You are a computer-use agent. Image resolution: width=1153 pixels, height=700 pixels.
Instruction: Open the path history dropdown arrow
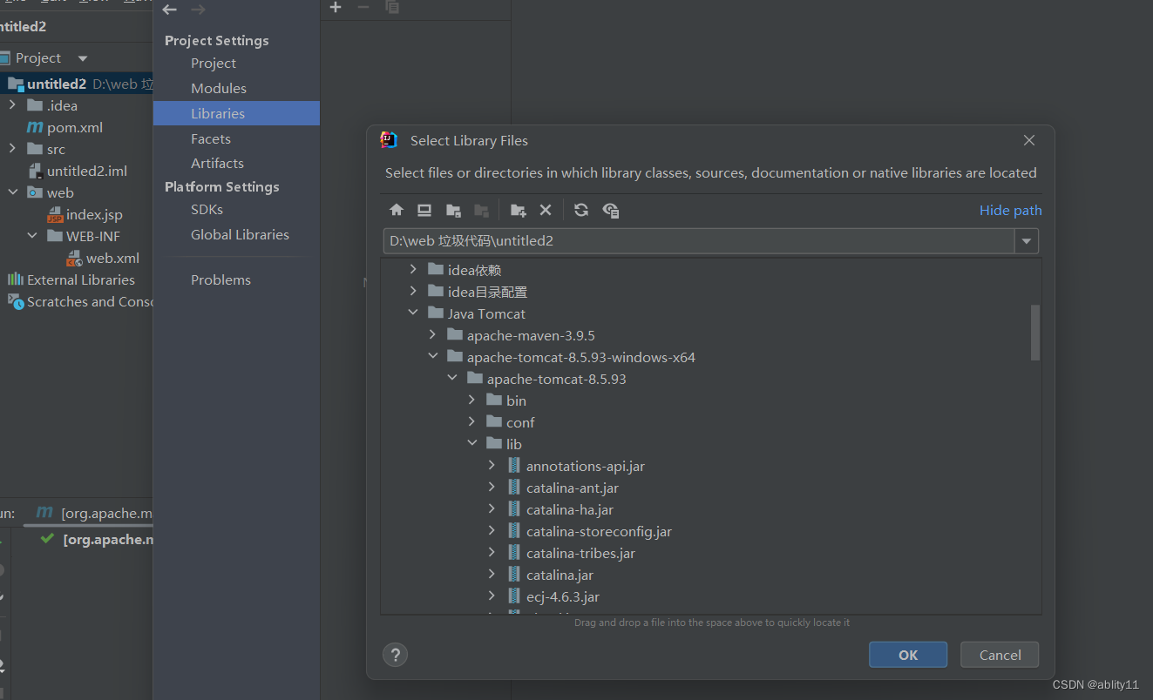pyautogui.click(x=1027, y=241)
